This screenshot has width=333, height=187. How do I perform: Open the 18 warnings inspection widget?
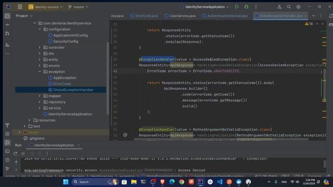click(x=309, y=24)
